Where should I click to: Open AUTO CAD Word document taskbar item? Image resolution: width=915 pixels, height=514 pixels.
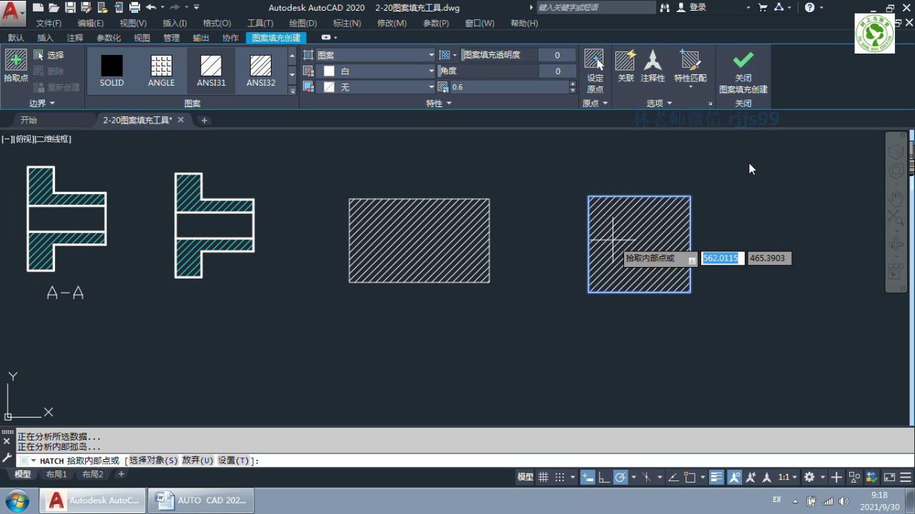tap(200, 500)
